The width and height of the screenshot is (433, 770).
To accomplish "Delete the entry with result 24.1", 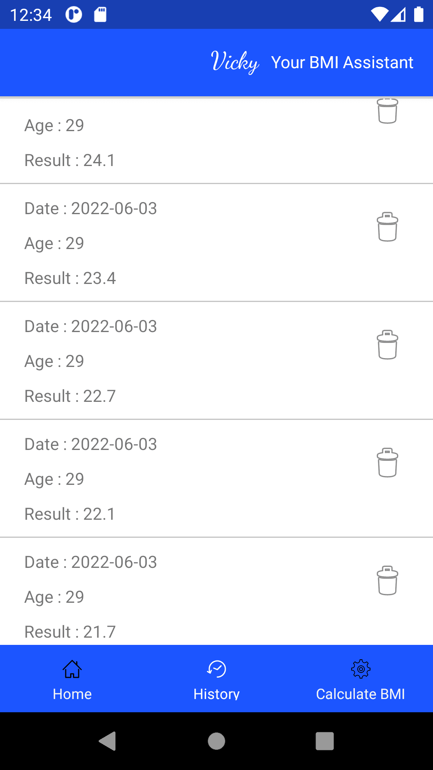I will (x=387, y=111).
